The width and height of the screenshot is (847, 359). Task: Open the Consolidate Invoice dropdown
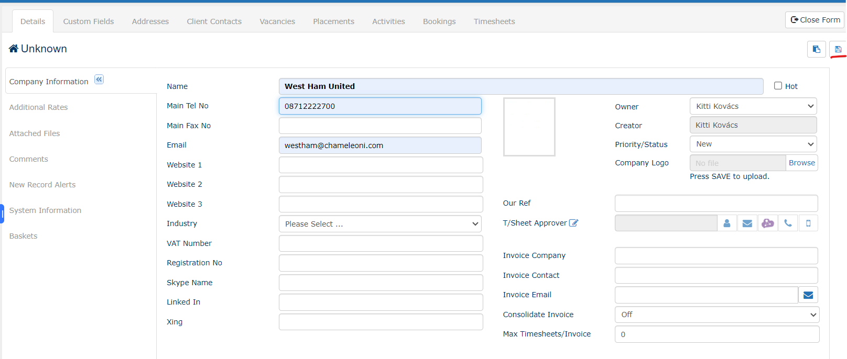point(716,315)
